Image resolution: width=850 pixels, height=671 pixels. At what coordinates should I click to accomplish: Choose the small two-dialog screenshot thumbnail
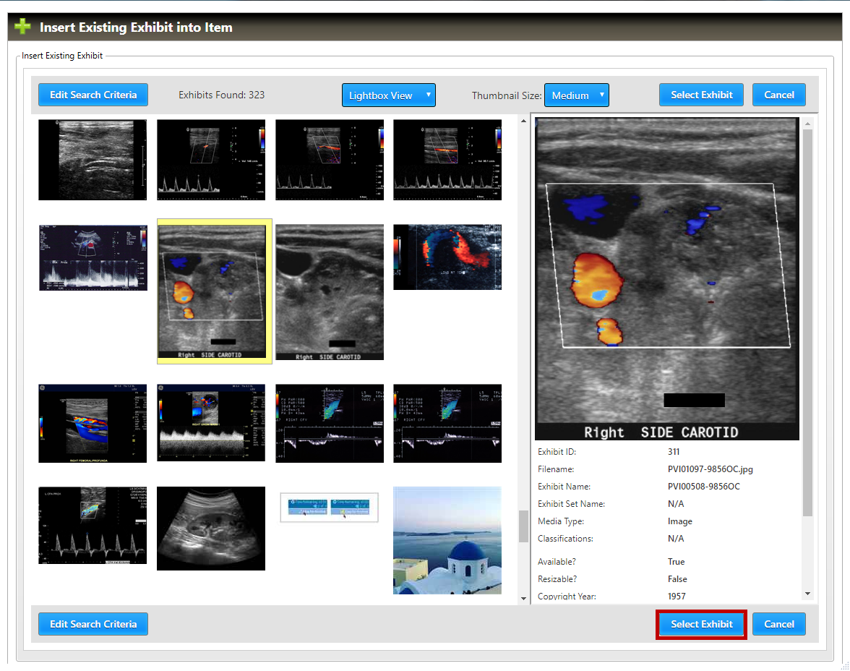tap(330, 507)
